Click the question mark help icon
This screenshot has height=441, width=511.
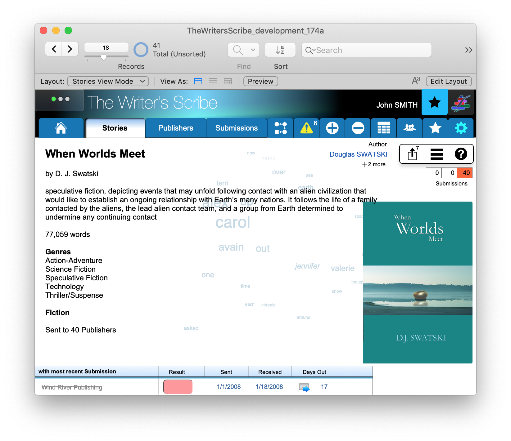pos(461,154)
